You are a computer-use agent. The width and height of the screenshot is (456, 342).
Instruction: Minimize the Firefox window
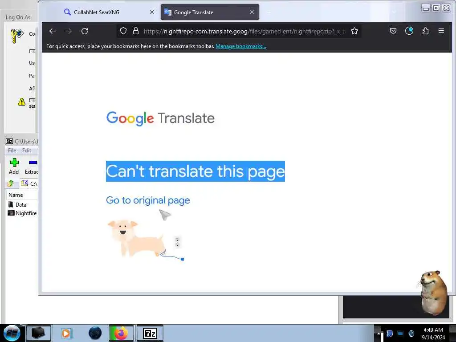(x=426, y=8)
